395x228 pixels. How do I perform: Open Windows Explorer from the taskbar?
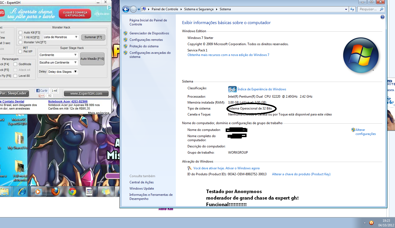pos(5,191)
